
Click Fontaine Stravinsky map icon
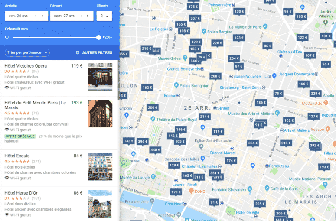point(250,189)
